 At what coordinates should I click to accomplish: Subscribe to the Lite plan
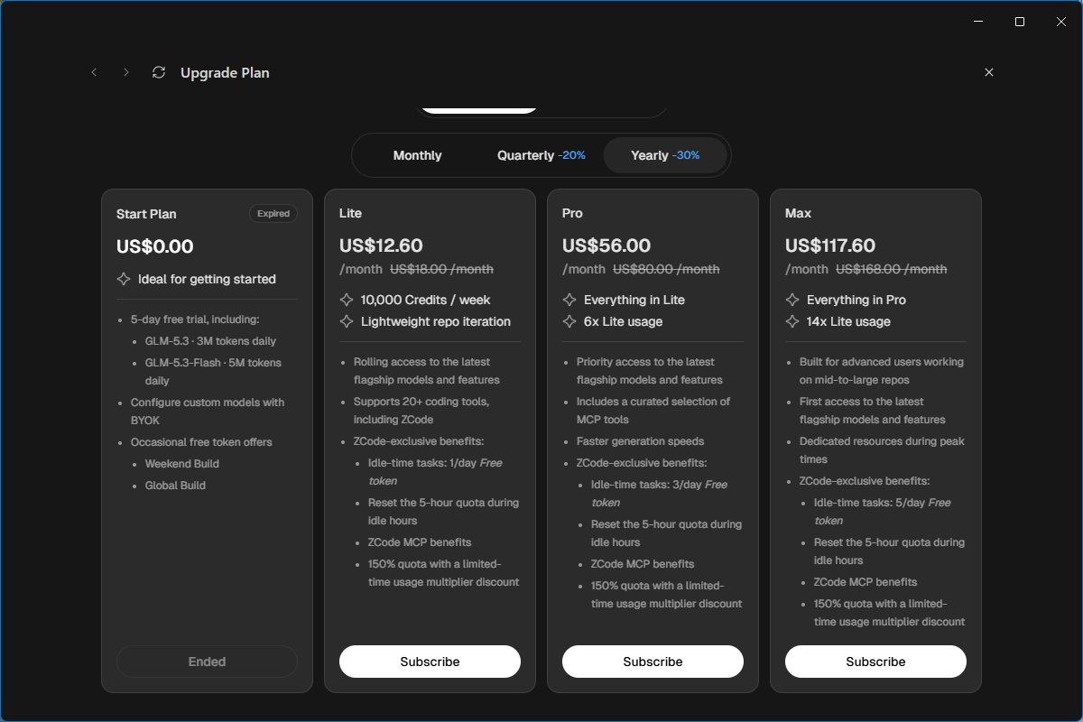(430, 662)
